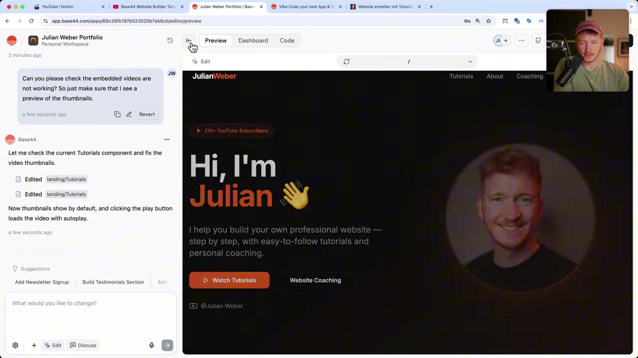The height and width of the screenshot is (358, 638).
Task: Click the Website Coaching button
Action: click(x=316, y=280)
